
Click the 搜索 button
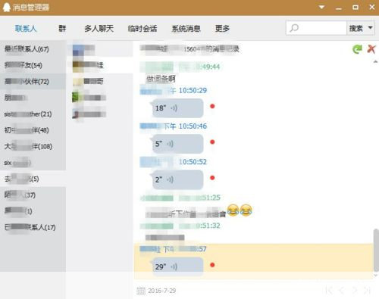point(356,28)
